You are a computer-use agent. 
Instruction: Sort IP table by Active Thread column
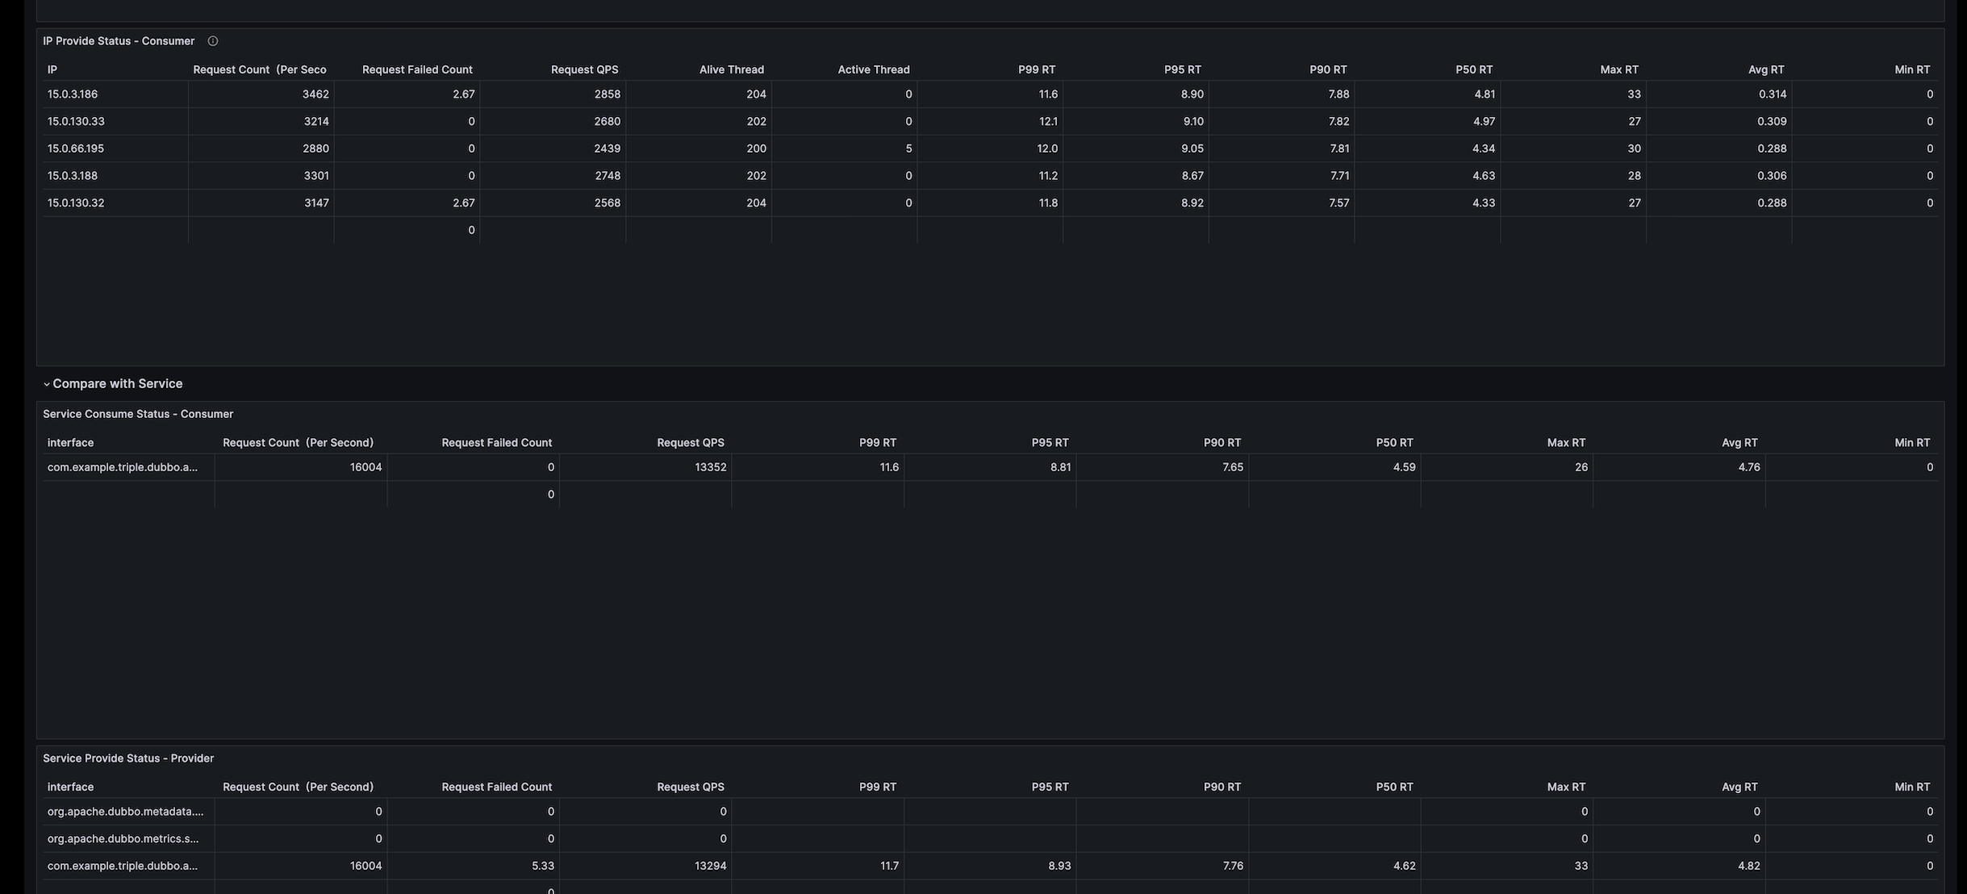873,69
